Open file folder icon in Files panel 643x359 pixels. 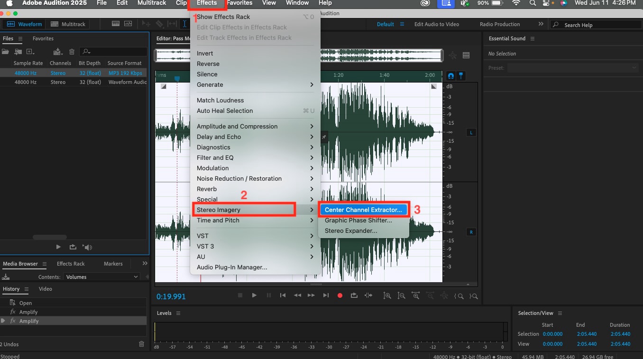6,52
